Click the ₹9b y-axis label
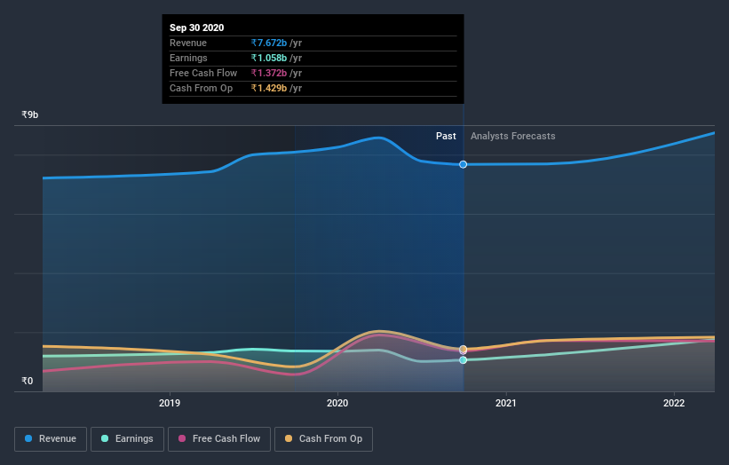Viewport: 729px width, 465px height. tap(30, 114)
